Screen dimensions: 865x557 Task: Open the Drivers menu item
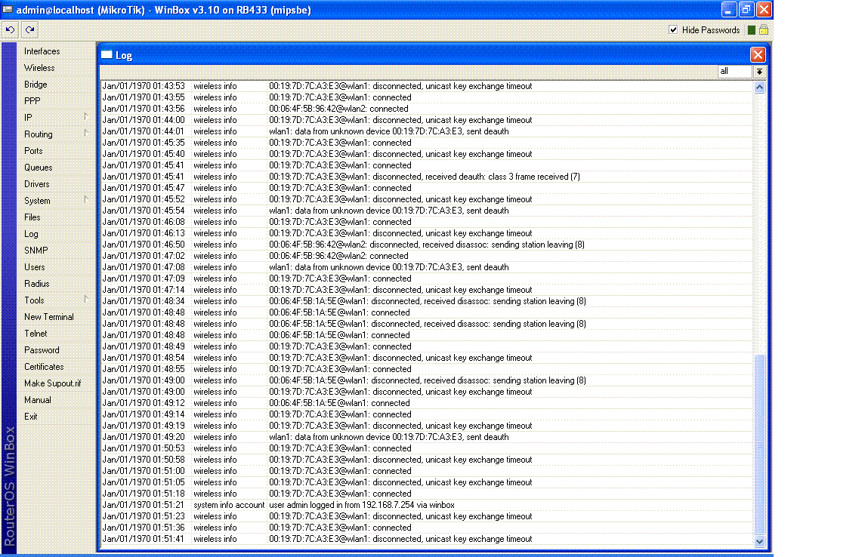coord(36,184)
